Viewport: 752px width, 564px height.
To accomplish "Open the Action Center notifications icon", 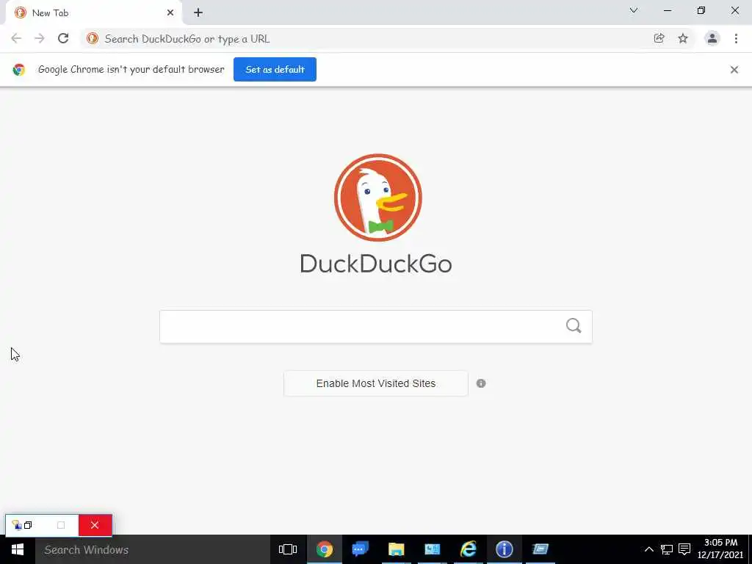I will pyautogui.click(x=685, y=549).
